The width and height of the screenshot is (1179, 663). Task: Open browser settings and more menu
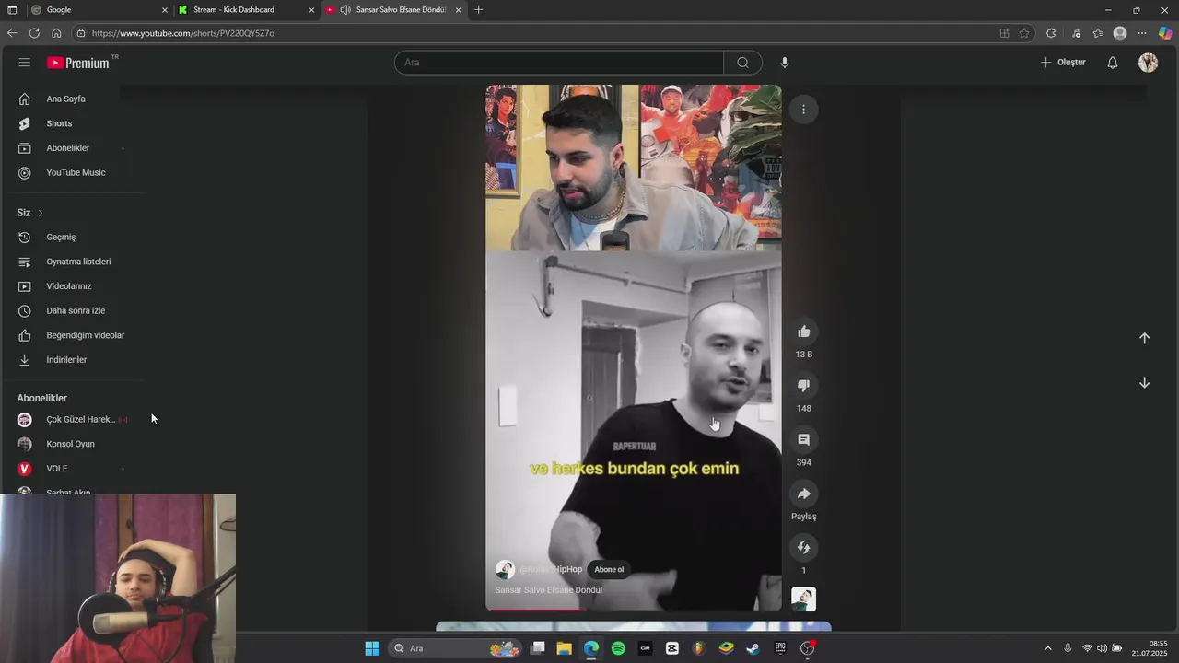tap(1142, 33)
